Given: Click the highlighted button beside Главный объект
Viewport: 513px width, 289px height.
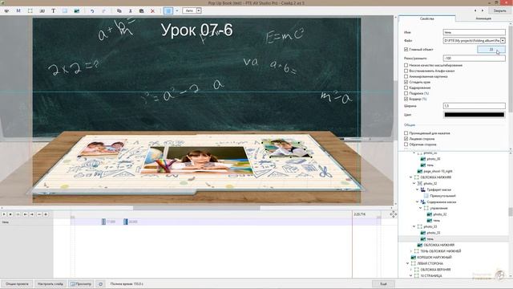Looking at the screenshot, I should pyautogui.click(x=491, y=50).
